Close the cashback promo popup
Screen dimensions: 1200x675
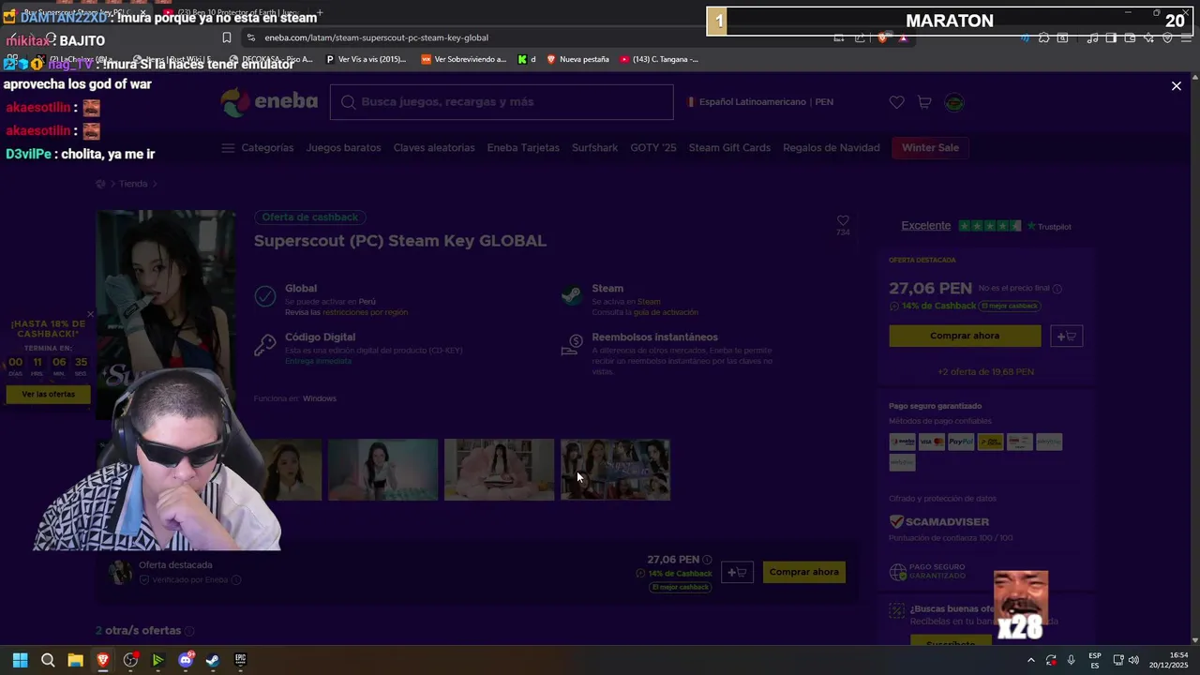(x=91, y=314)
